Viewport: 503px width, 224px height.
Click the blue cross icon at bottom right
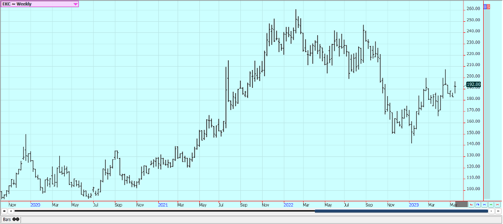484,205
